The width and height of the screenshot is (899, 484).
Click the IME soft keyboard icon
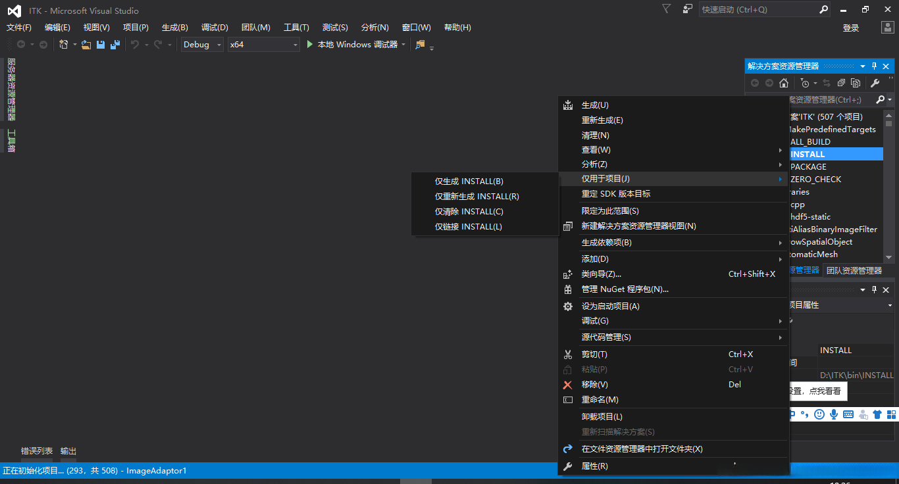coord(848,414)
